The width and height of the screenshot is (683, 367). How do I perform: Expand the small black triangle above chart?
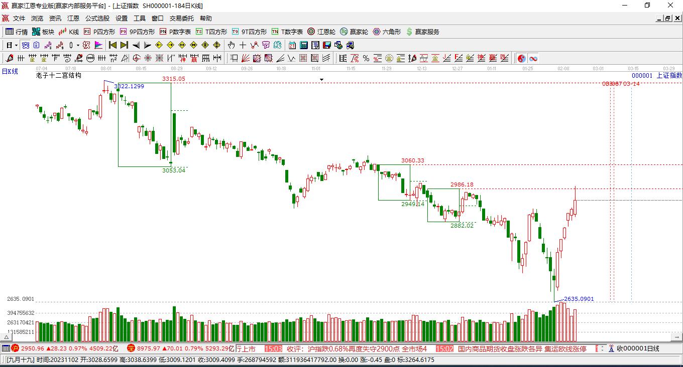coord(322,79)
